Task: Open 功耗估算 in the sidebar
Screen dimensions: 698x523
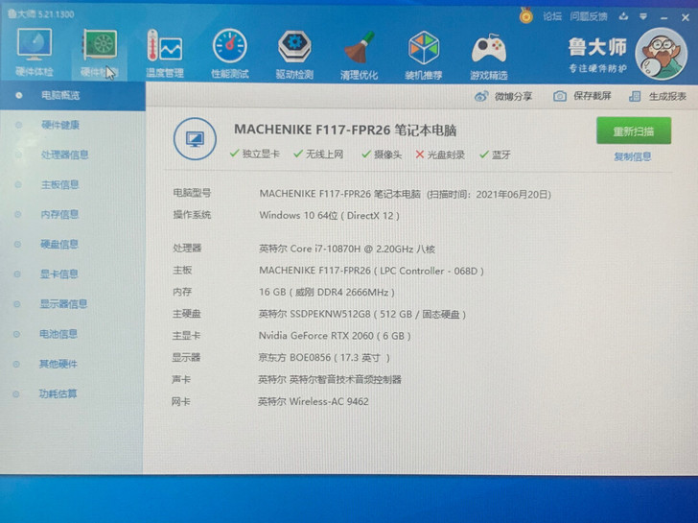Action: [58, 393]
